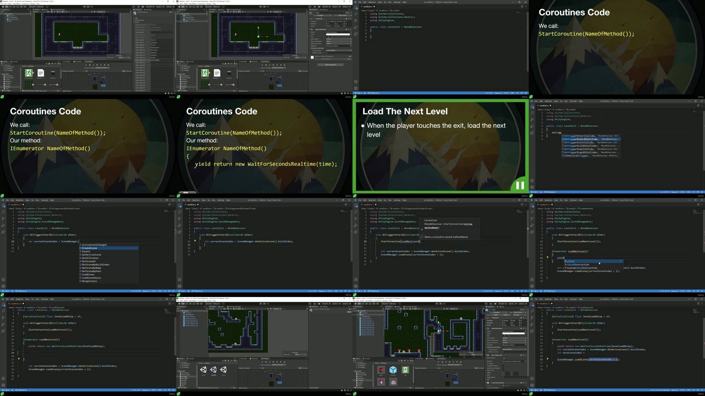
Task: Open the frame ending with yield return levelLoadDelay
Action: (88, 346)
